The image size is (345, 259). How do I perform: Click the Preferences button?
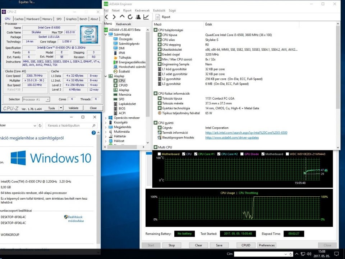pyautogui.click(x=267, y=245)
